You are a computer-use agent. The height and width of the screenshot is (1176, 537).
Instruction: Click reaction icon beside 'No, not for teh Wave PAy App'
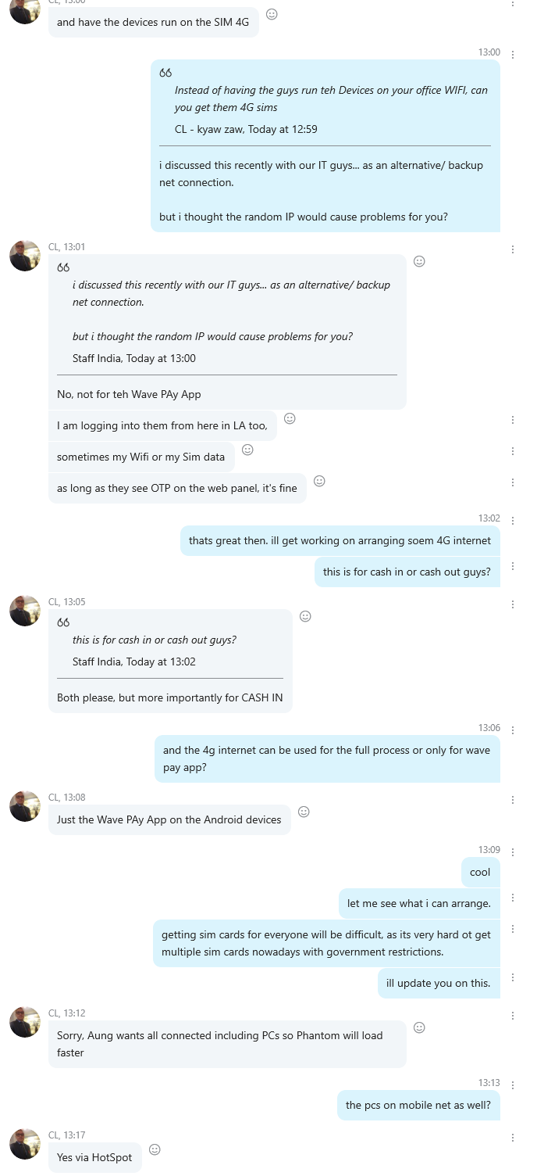click(x=419, y=261)
